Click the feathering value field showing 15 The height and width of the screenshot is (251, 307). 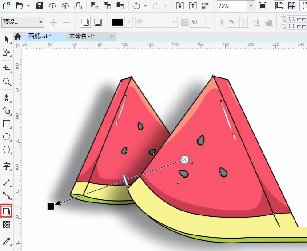click(x=233, y=22)
